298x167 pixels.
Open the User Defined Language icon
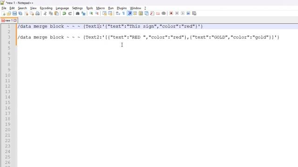[135, 13]
